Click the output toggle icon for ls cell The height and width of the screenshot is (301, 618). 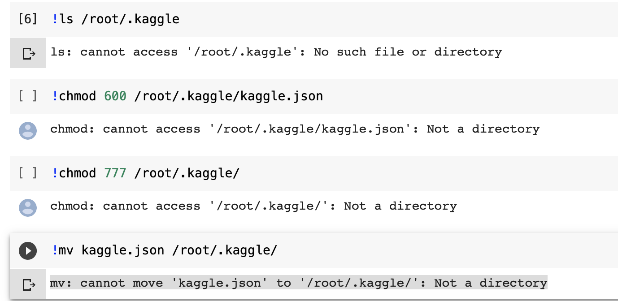(28, 53)
